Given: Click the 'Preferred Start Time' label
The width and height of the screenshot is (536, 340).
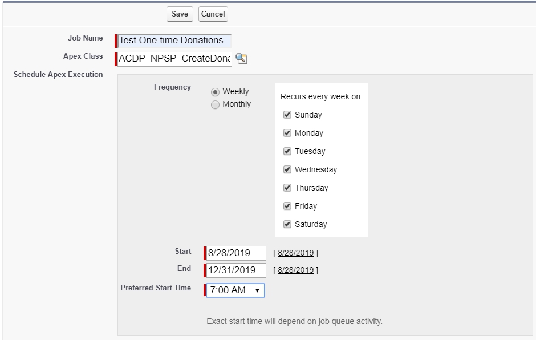Looking at the screenshot, I should coord(156,288).
